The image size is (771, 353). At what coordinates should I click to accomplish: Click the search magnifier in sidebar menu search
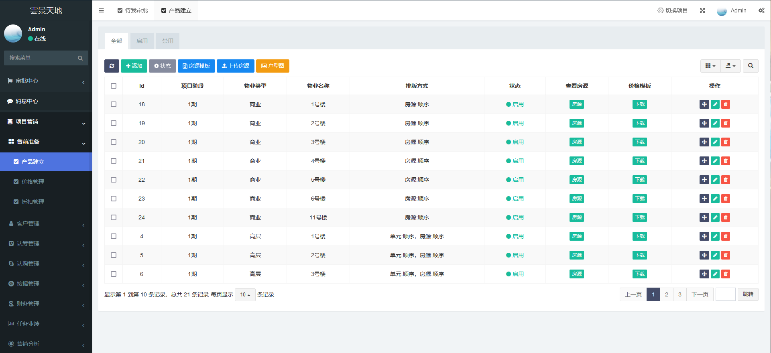coord(80,58)
